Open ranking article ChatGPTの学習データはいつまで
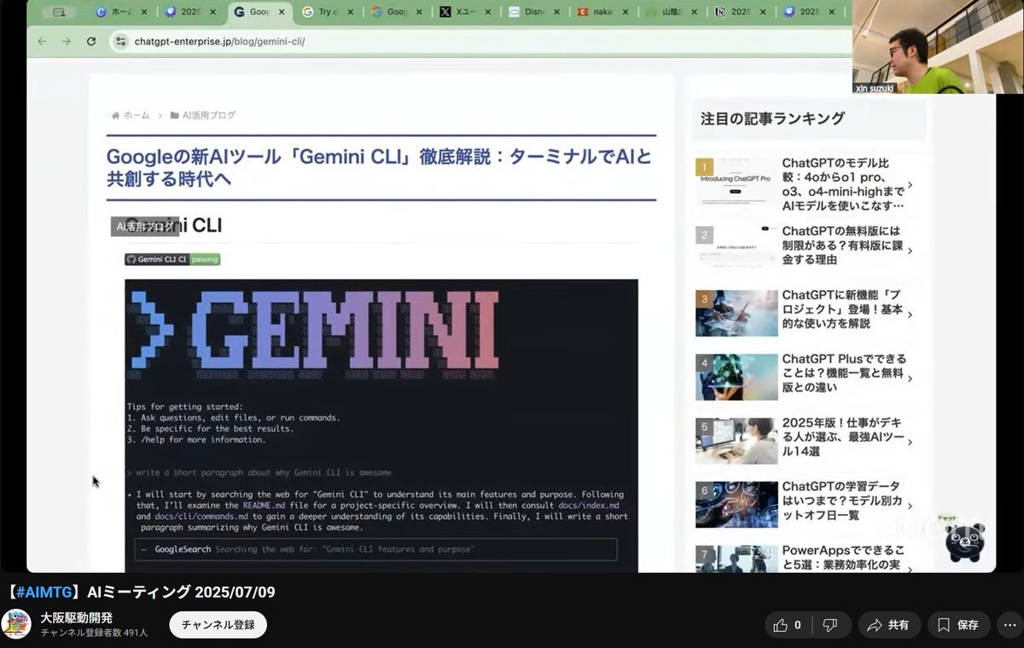Image resolution: width=1024 pixels, height=648 pixels. click(x=841, y=500)
